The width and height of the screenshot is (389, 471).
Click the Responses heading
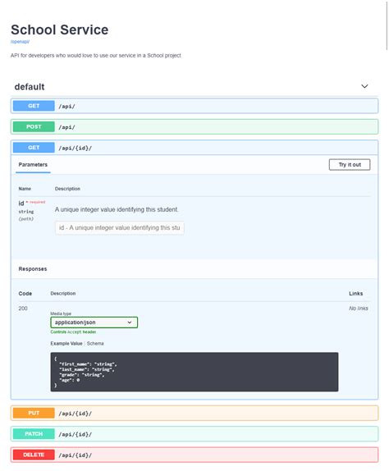point(33,269)
